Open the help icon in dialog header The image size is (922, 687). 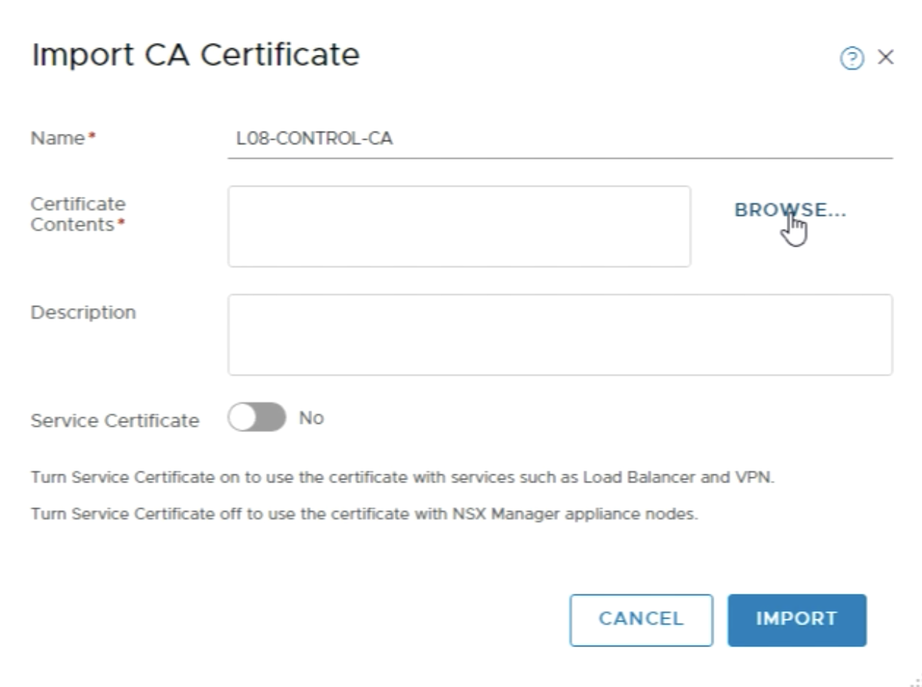point(852,60)
